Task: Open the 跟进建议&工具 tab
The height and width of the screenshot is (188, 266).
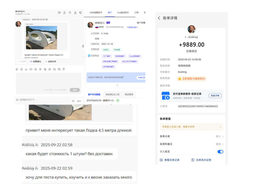Action: point(112,95)
